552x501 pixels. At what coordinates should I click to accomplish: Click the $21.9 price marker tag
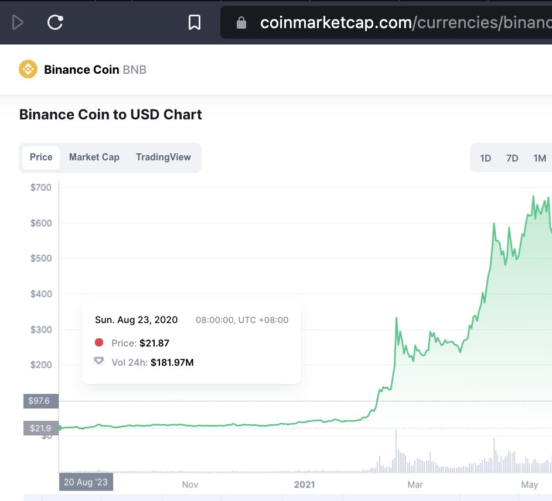[x=41, y=428]
